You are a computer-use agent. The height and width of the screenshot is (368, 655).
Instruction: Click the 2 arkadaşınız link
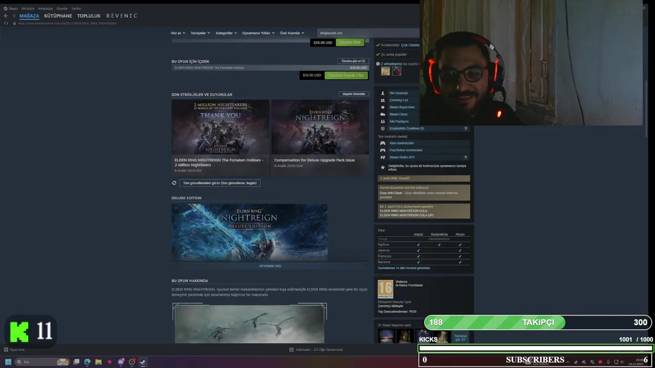[391, 64]
